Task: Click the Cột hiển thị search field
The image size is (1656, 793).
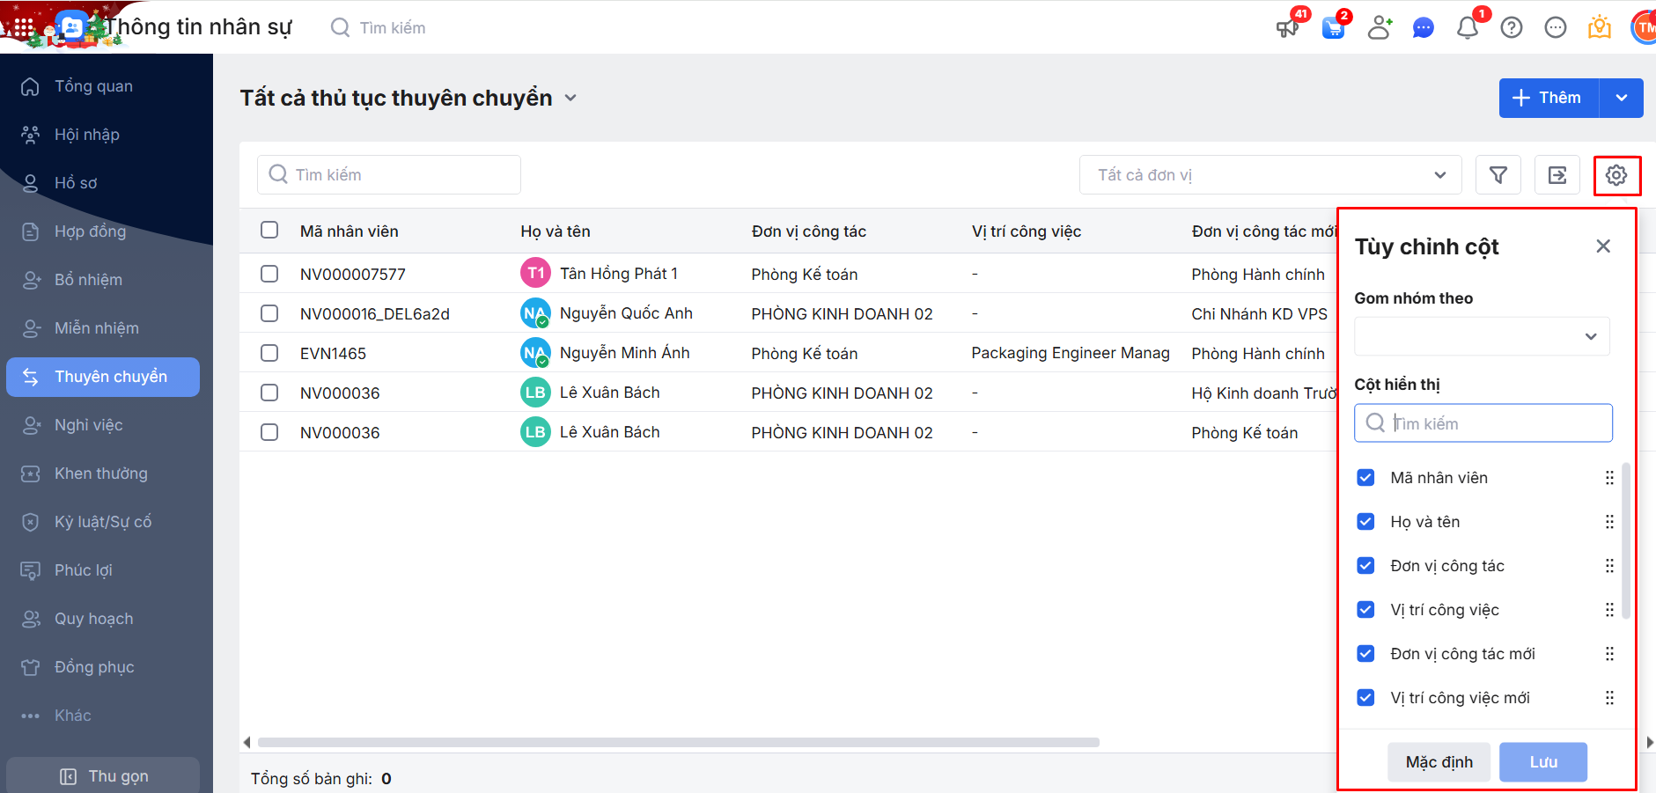Action: click(x=1497, y=423)
